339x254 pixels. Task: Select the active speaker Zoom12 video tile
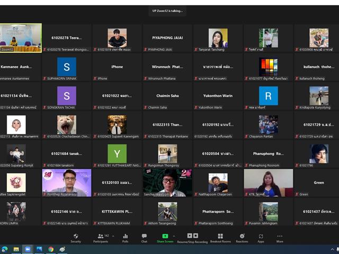[x=21, y=38]
